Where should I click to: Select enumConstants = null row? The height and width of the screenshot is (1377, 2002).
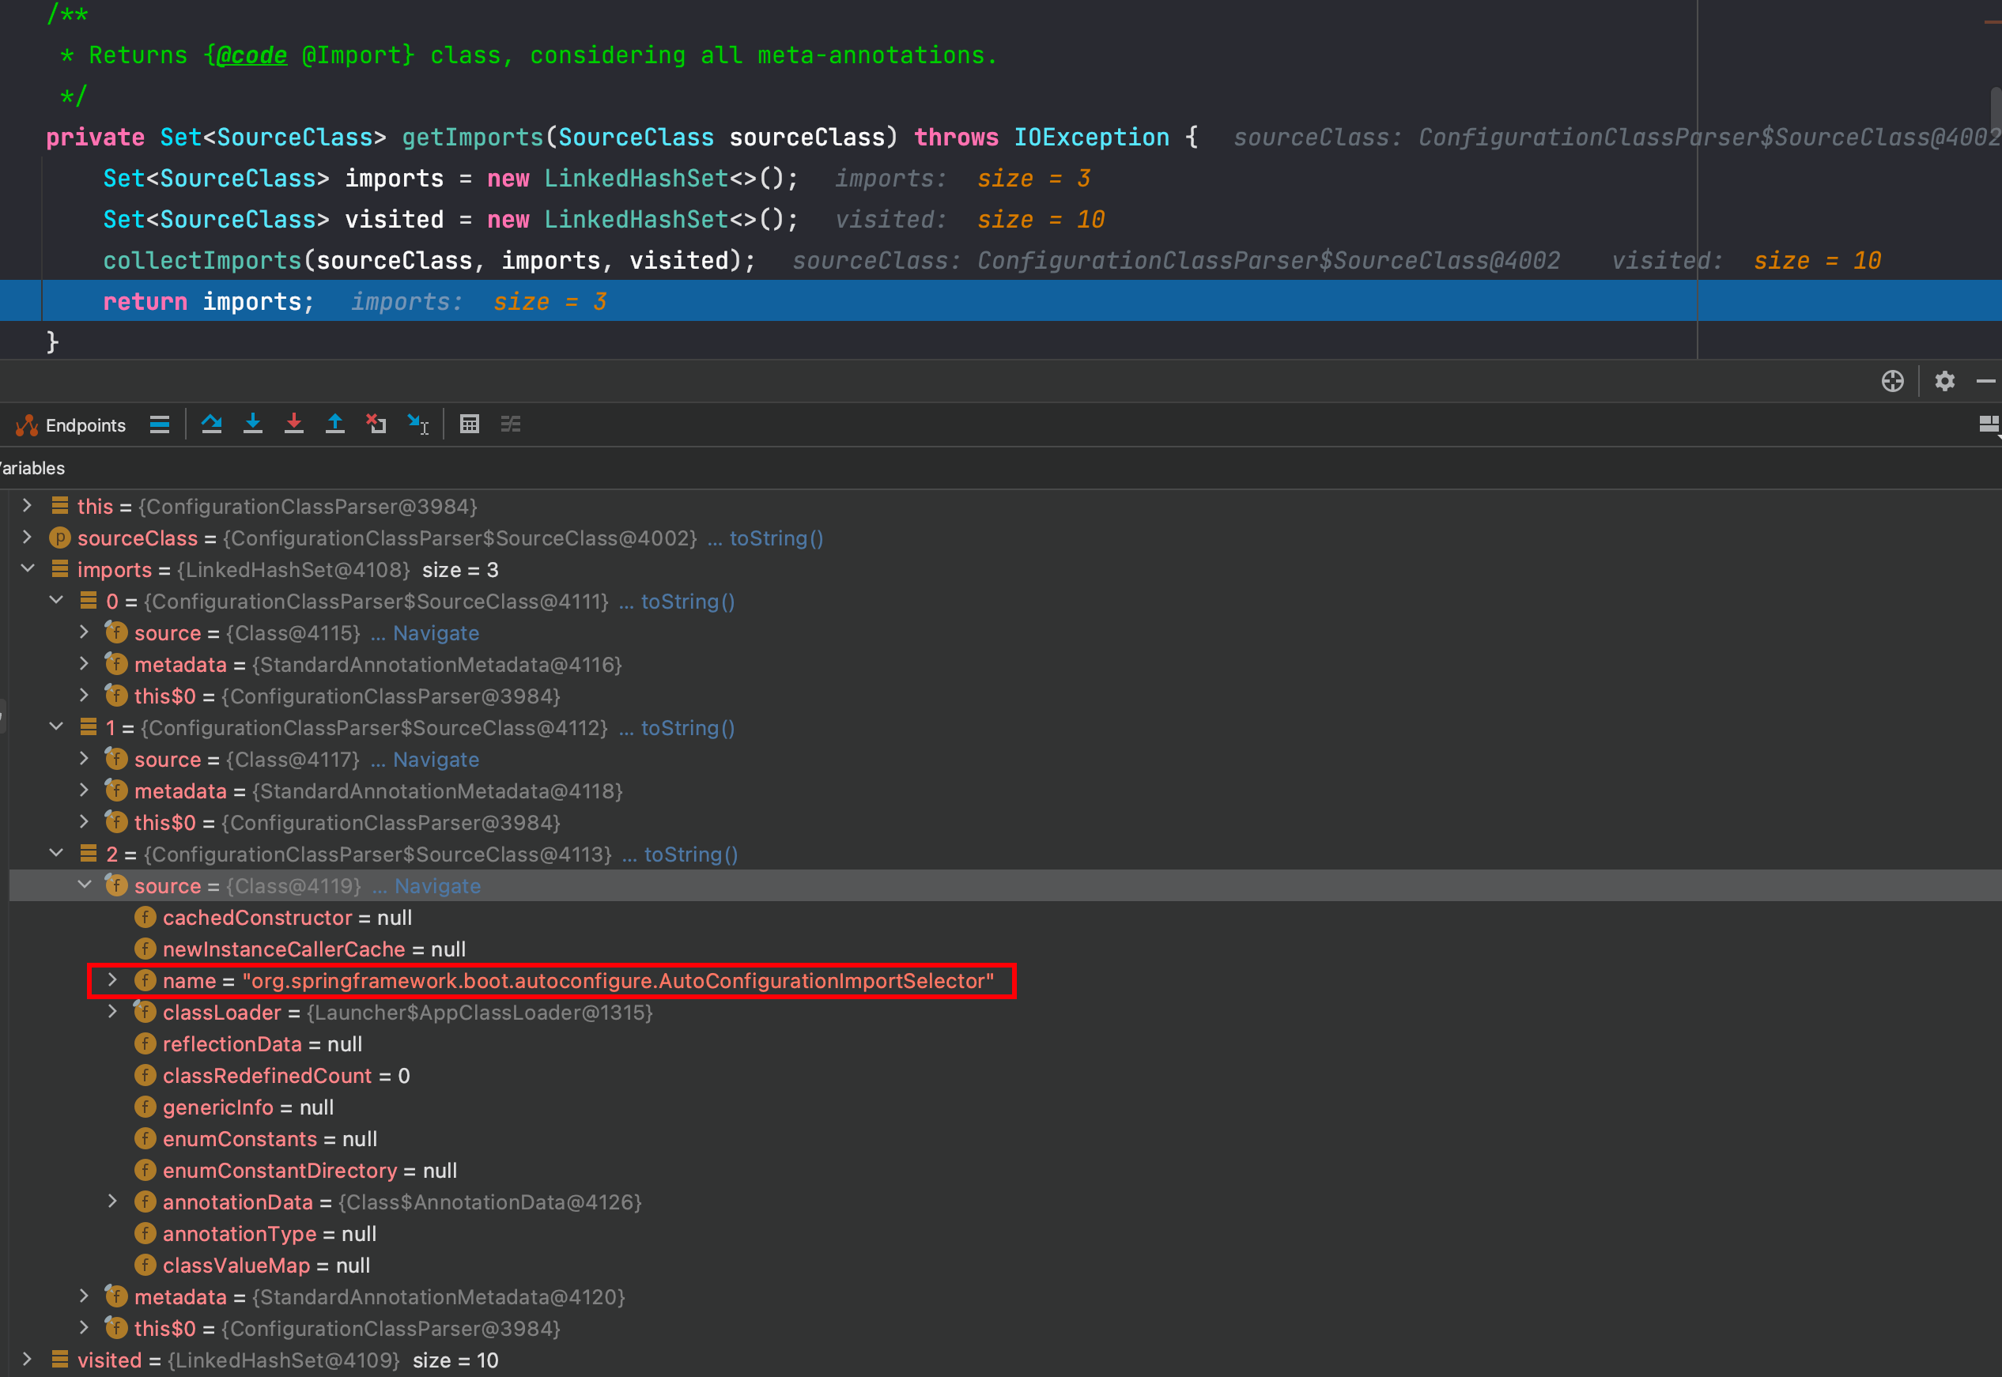(x=1005, y=1139)
